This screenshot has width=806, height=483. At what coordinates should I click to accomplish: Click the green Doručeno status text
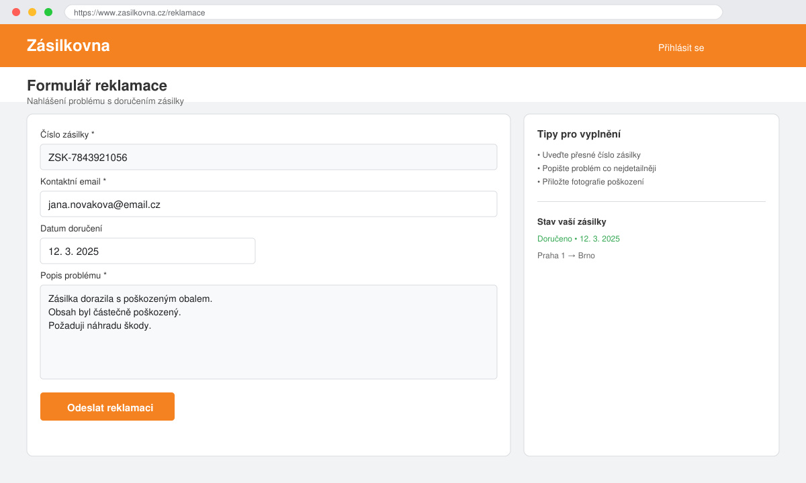tap(578, 239)
